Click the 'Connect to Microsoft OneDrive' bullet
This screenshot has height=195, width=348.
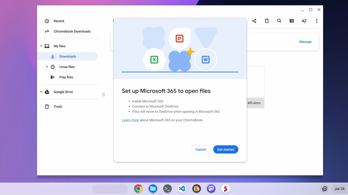coord(155,106)
